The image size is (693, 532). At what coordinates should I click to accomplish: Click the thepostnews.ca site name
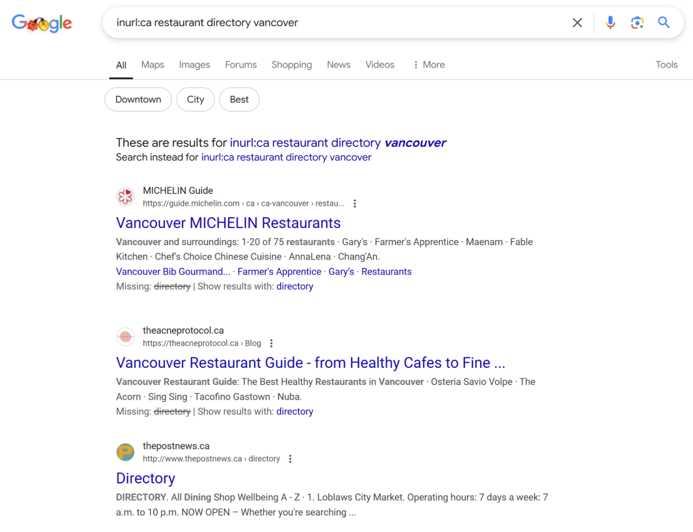(x=176, y=446)
